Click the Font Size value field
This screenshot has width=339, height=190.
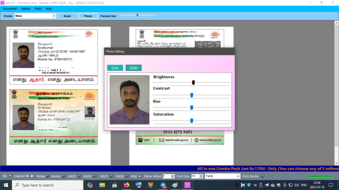pos(195,176)
